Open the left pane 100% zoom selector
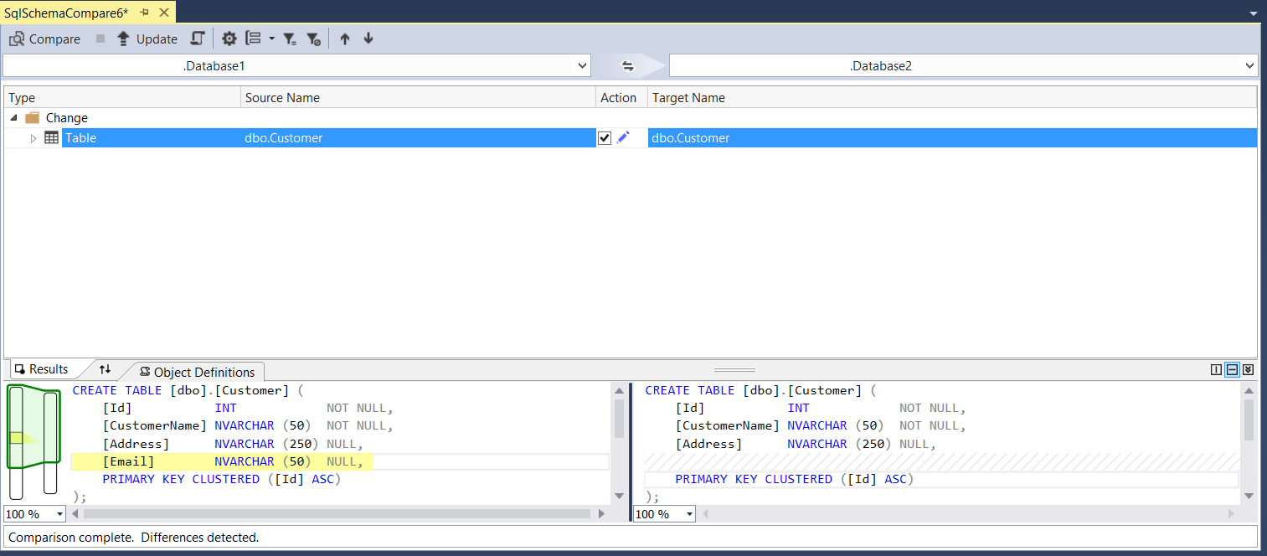The image size is (1267, 556). coord(33,514)
